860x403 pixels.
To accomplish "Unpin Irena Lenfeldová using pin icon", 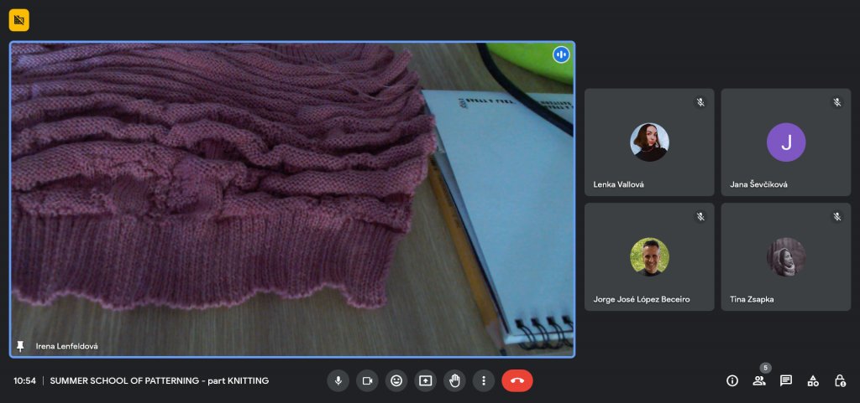I will [x=20, y=345].
